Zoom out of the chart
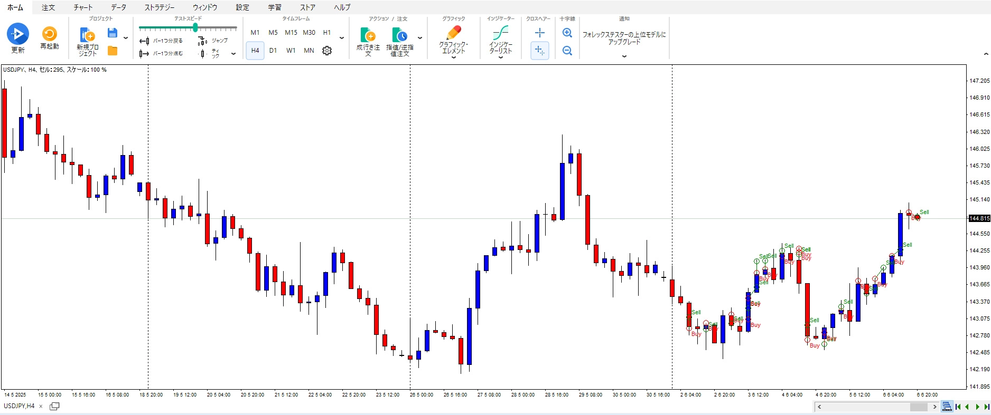Viewport: 991px width, 415px height. tap(567, 51)
